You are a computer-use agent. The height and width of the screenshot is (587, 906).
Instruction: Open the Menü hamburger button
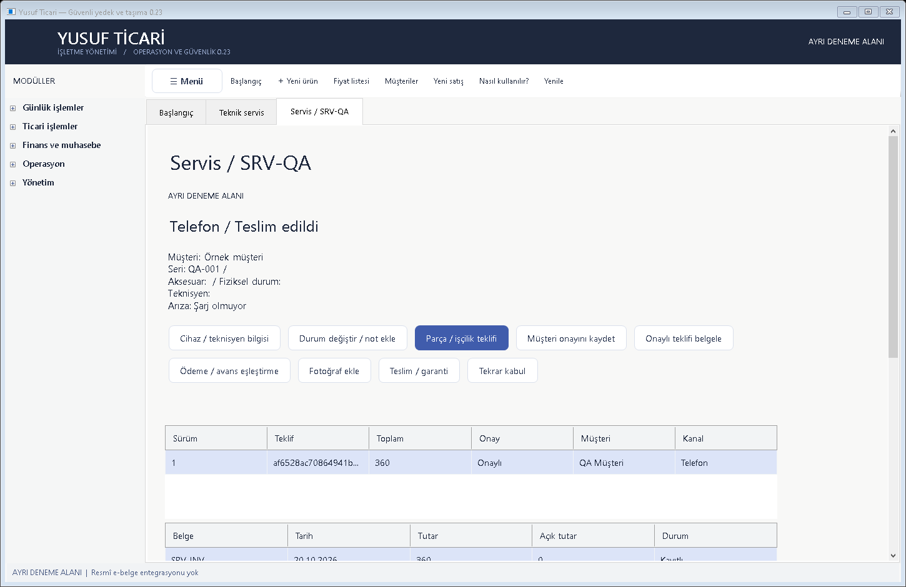pos(187,81)
